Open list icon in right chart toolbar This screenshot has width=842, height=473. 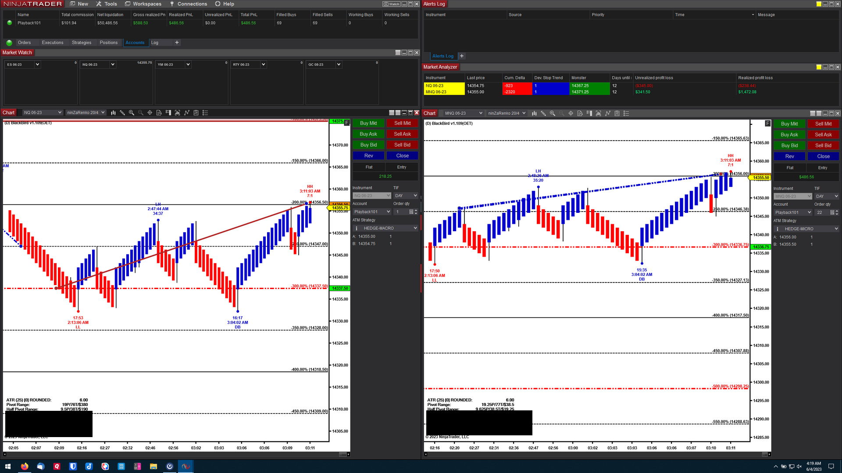[x=626, y=113]
